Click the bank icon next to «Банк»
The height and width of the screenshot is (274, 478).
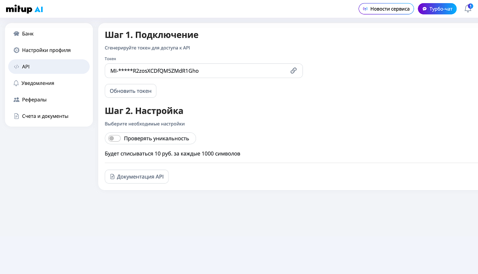click(x=16, y=33)
